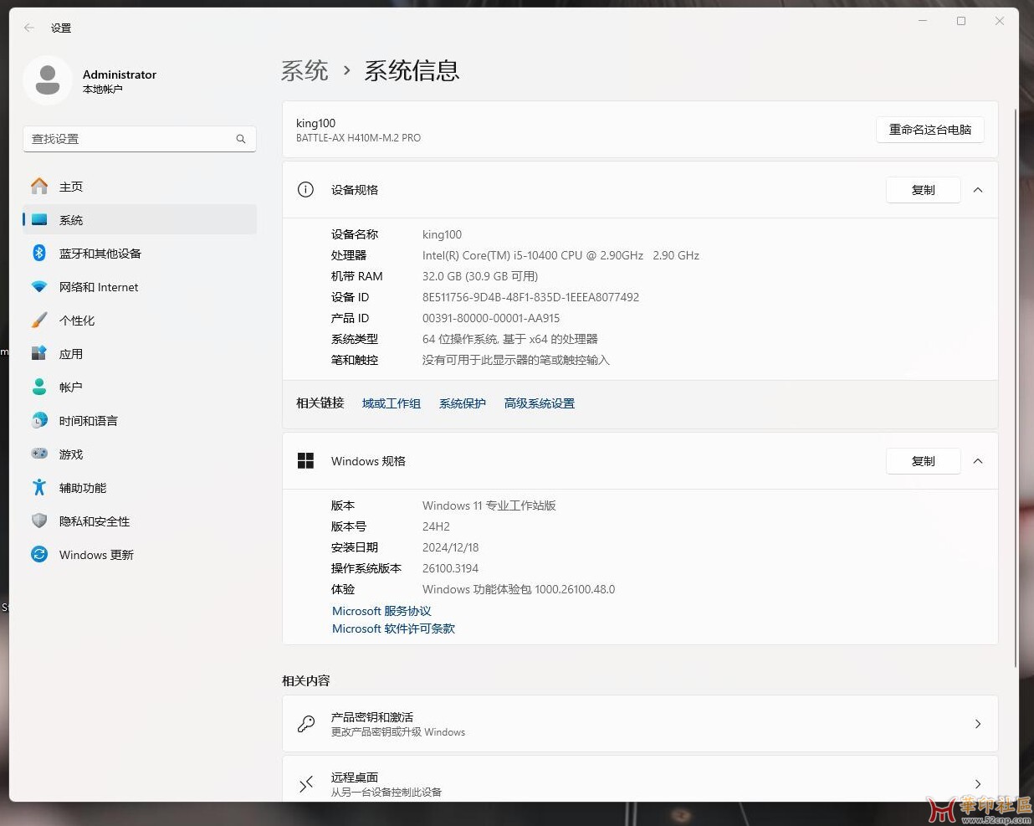The image size is (1034, 826).
Task: Open the 主页 home icon
Action: (39, 186)
